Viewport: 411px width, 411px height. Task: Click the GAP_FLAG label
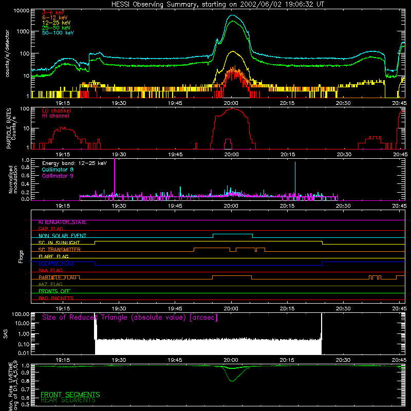[x=50, y=229]
